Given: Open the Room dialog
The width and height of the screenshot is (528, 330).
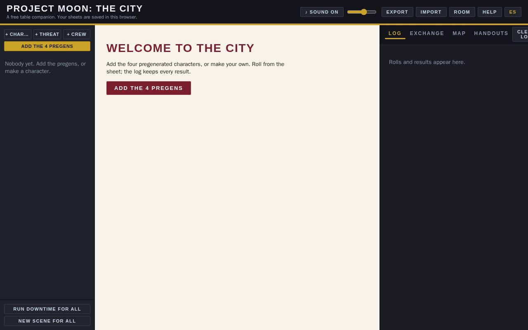Looking at the screenshot, I should 462,12.
